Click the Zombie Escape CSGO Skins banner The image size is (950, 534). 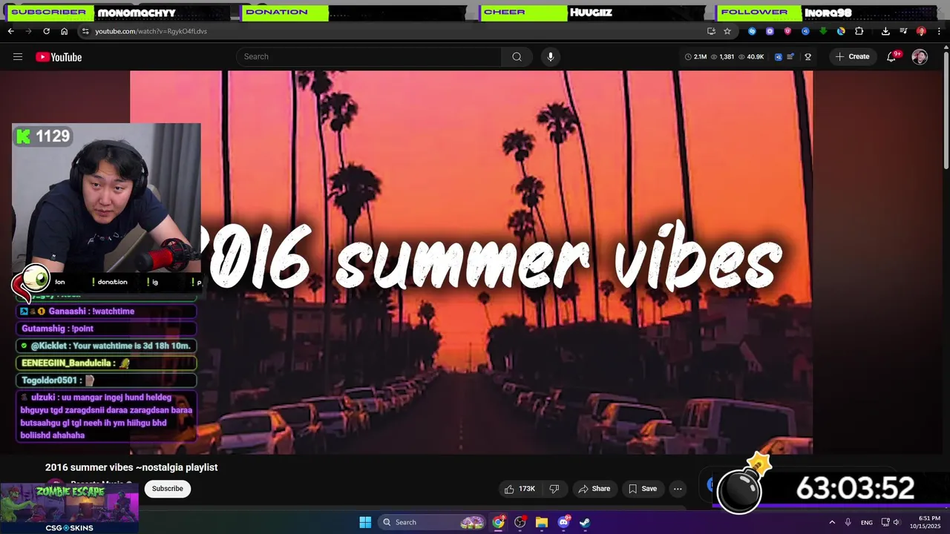69,509
